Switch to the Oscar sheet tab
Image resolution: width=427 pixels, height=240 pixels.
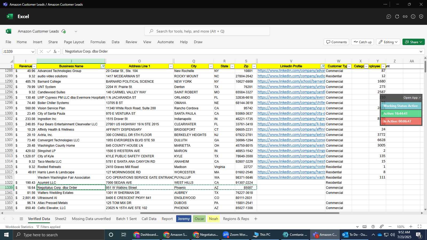pyautogui.click(x=199, y=219)
